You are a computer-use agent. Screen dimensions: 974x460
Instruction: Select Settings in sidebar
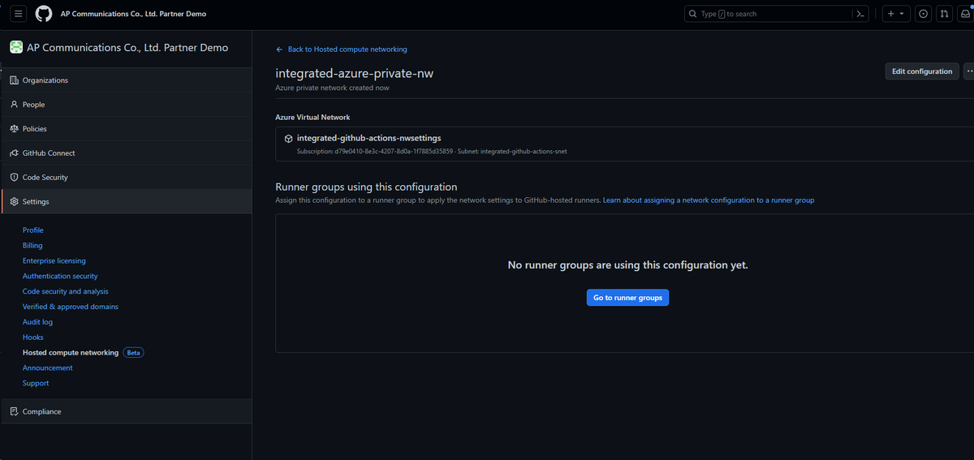pyautogui.click(x=126, y=202)
